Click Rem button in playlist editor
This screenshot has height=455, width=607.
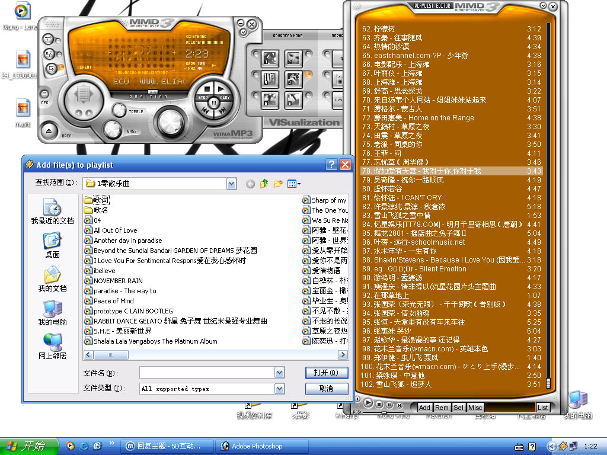tap(441, 408)
